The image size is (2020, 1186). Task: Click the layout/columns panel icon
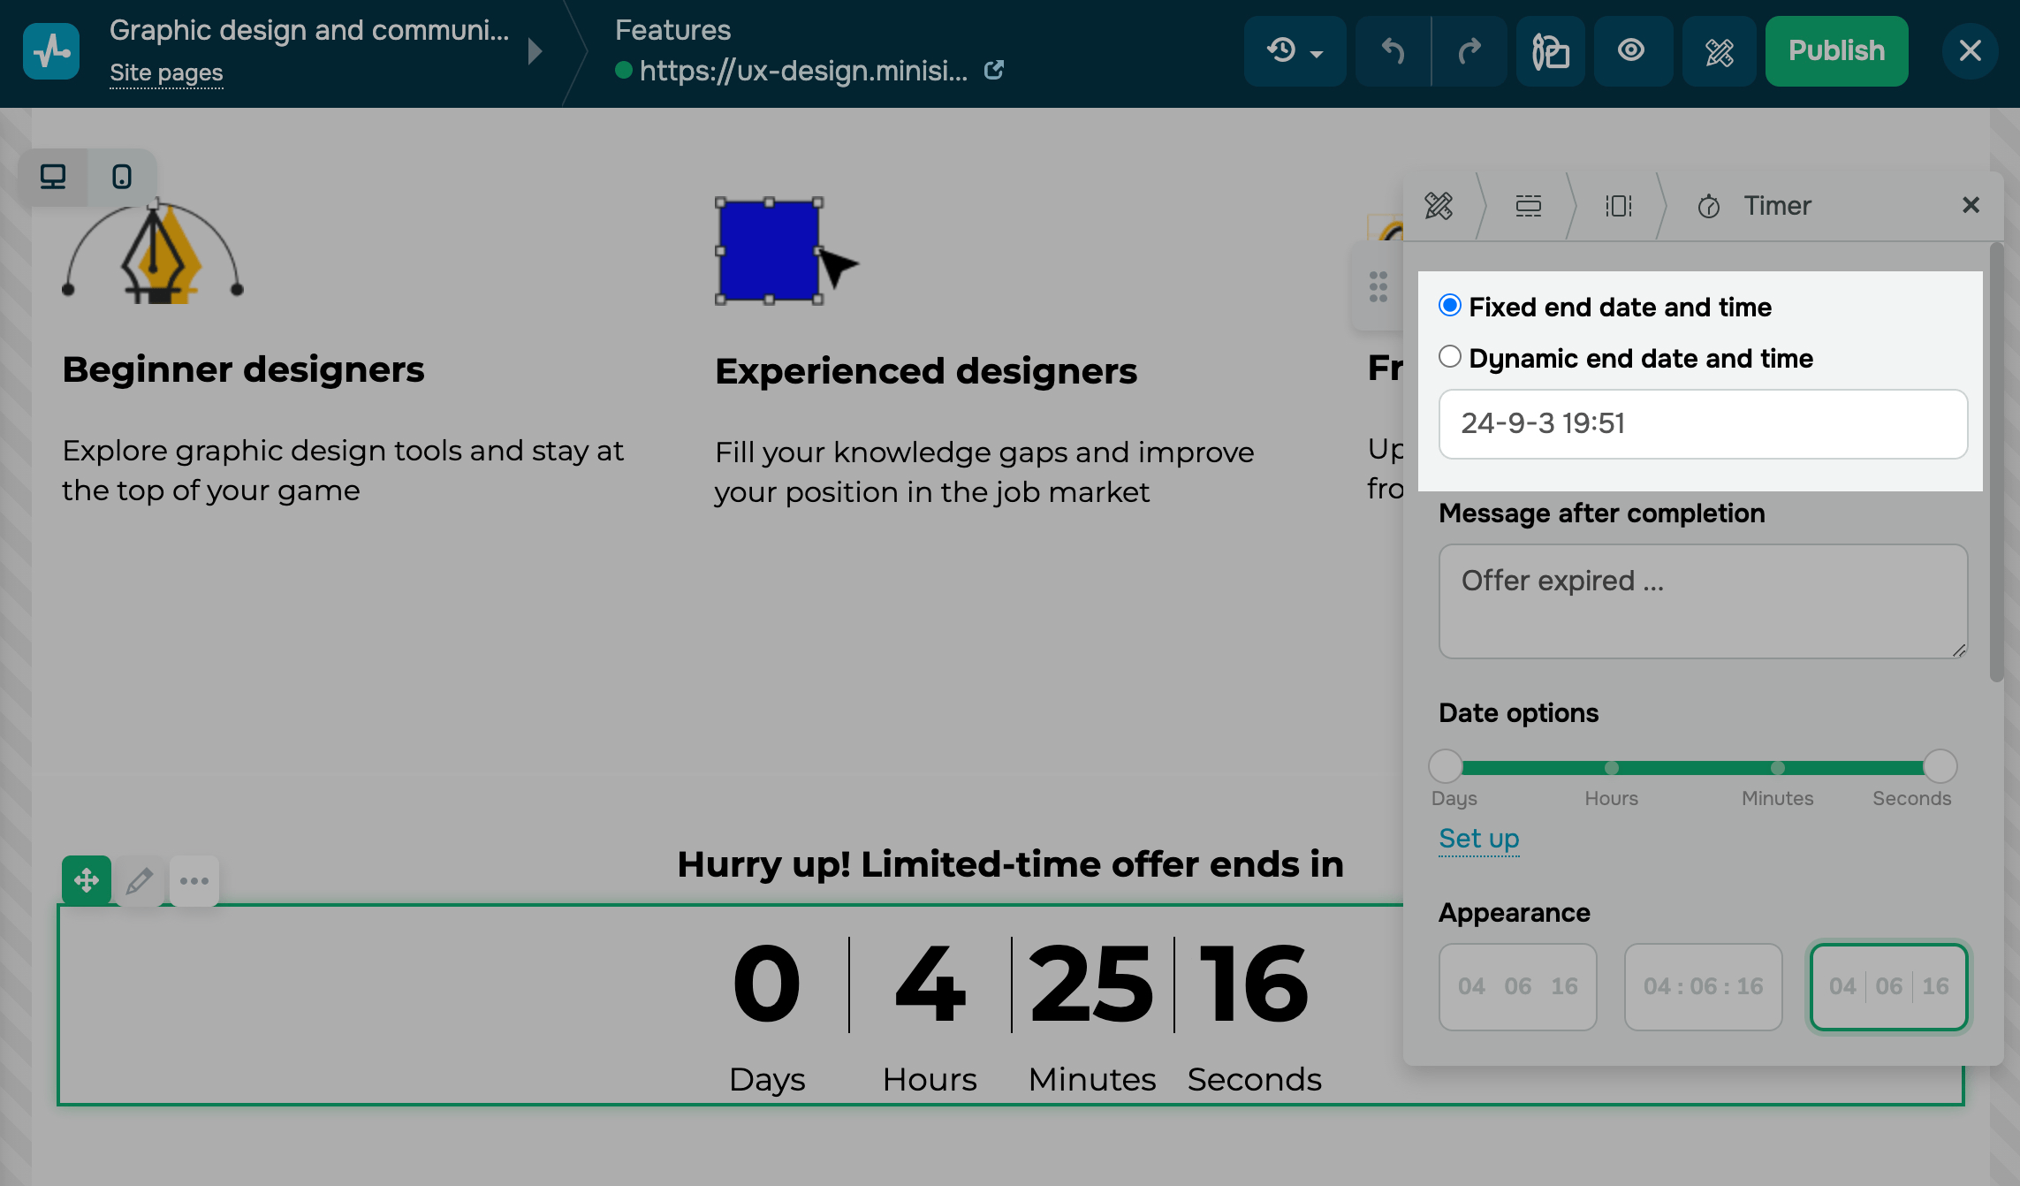coord(1618,205)
